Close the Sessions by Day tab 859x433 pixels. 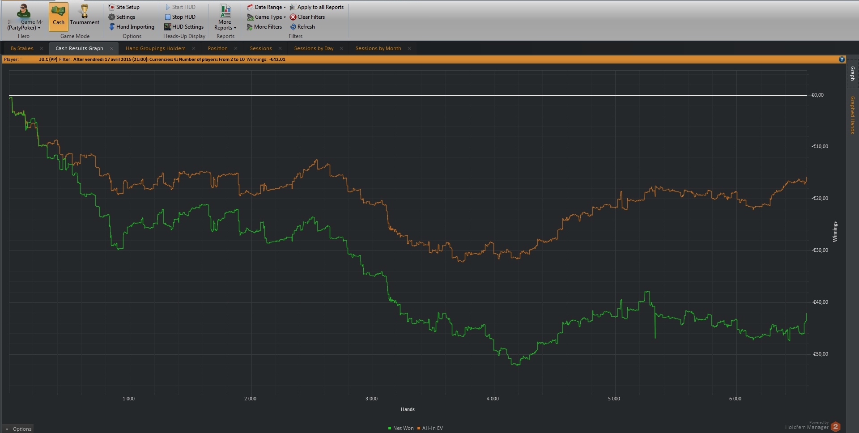(x=341, y=48)
